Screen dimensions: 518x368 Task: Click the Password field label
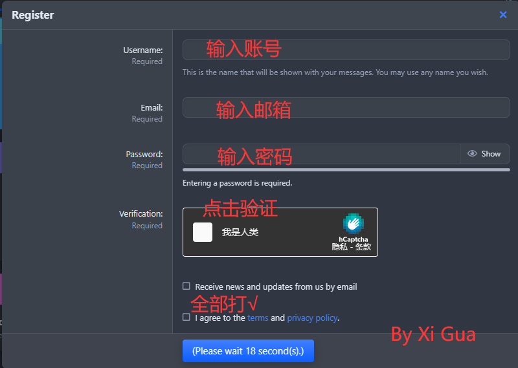(144, 154)
